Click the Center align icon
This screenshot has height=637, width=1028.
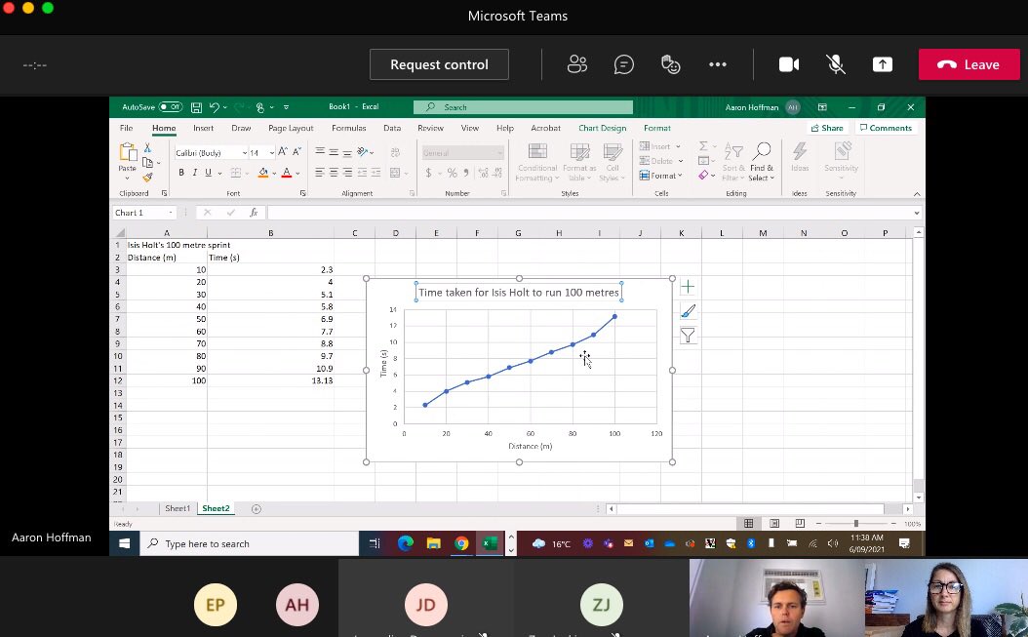pyautogui.click(x=334, y=173)
